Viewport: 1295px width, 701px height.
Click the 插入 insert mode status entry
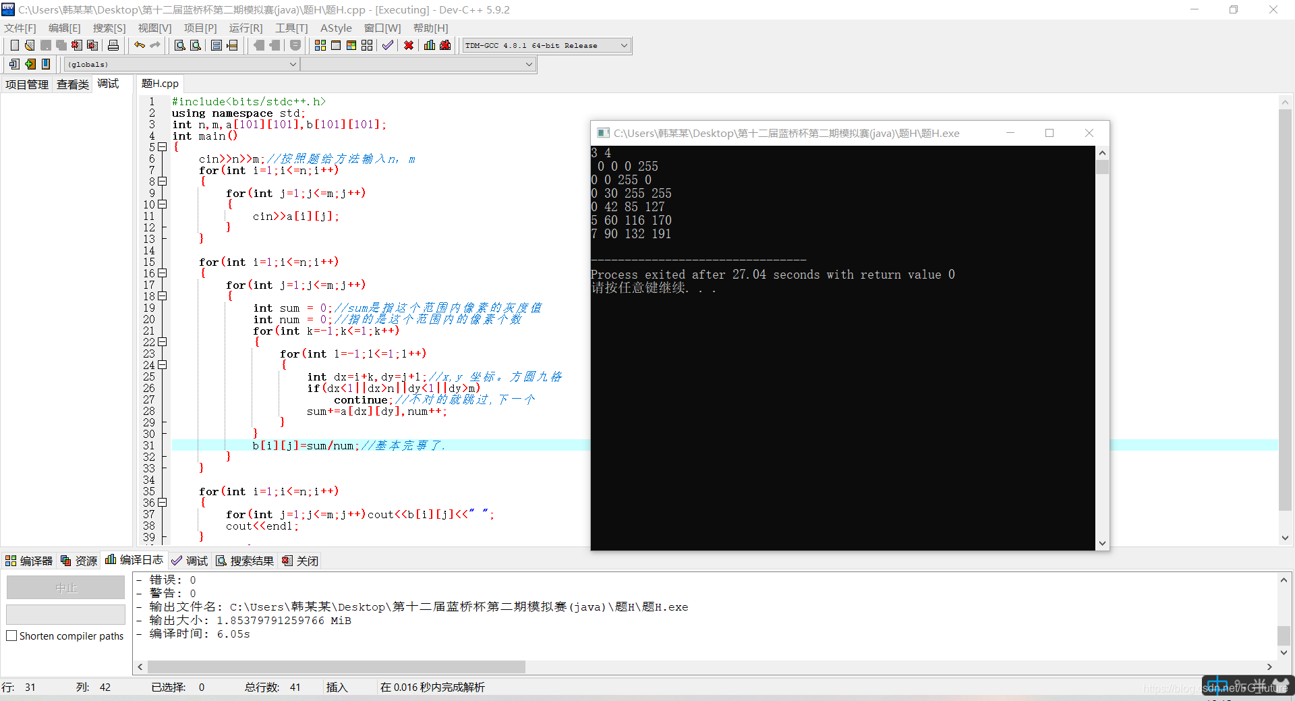click(337, 687)
